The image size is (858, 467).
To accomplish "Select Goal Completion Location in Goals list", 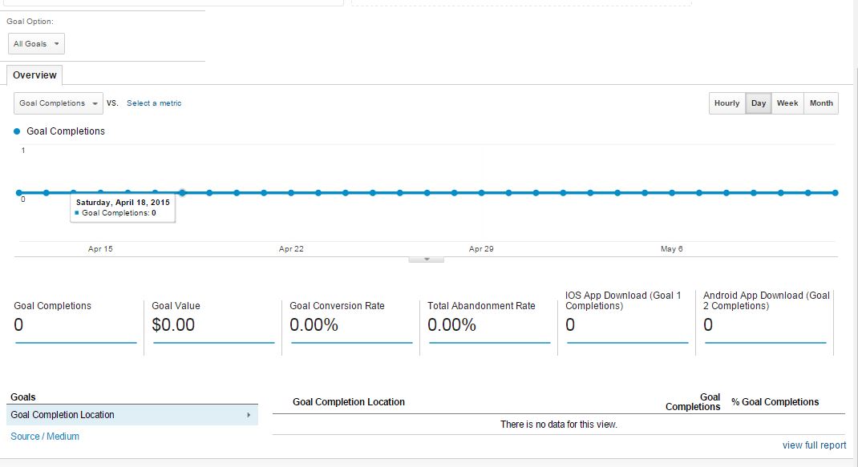I will coord(63,415).
